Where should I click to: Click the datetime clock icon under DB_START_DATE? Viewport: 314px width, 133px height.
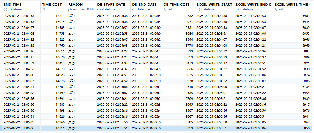(x=99, y=9)
